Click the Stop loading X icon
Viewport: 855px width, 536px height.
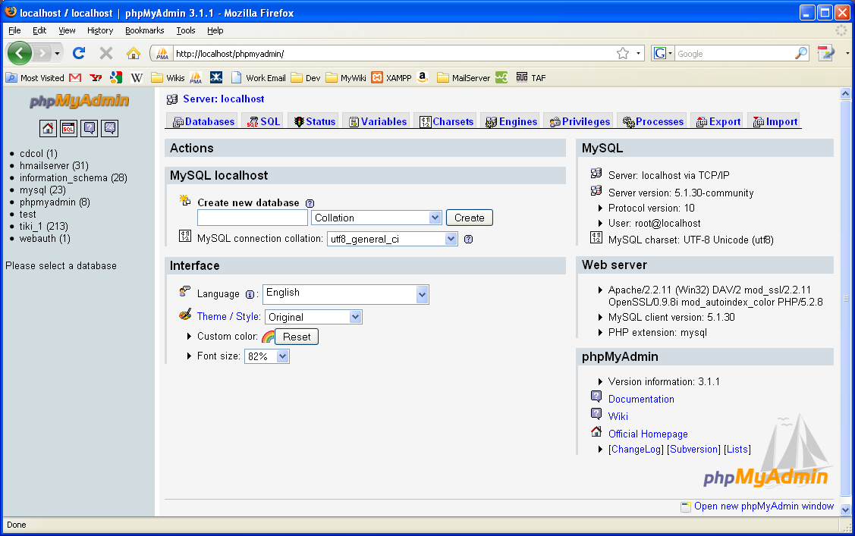pos(106,53)
